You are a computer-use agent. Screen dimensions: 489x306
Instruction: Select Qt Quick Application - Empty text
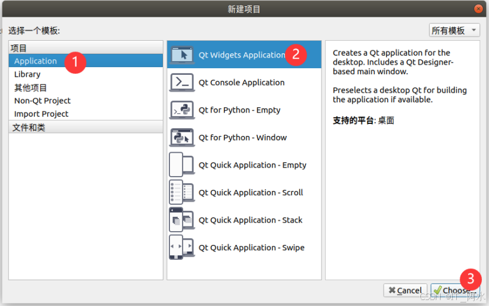[253, 165]
